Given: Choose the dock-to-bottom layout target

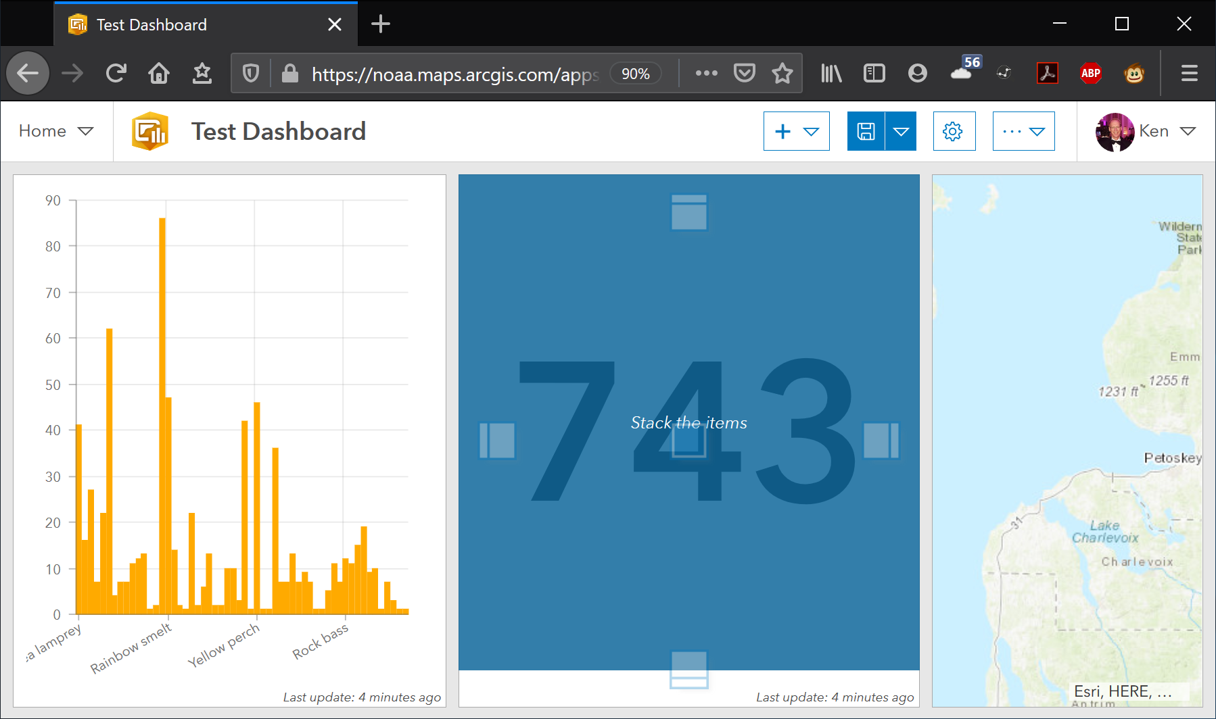Looking at the screenshot, I should tap(689, 670).
